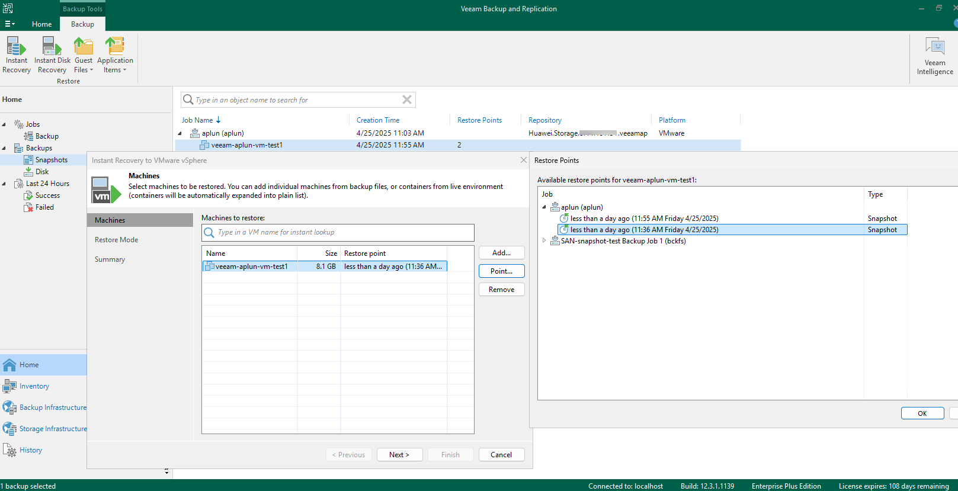Open the Home navigation view
958x491 pixels.
pyautogui.click(x=43, y=365)
